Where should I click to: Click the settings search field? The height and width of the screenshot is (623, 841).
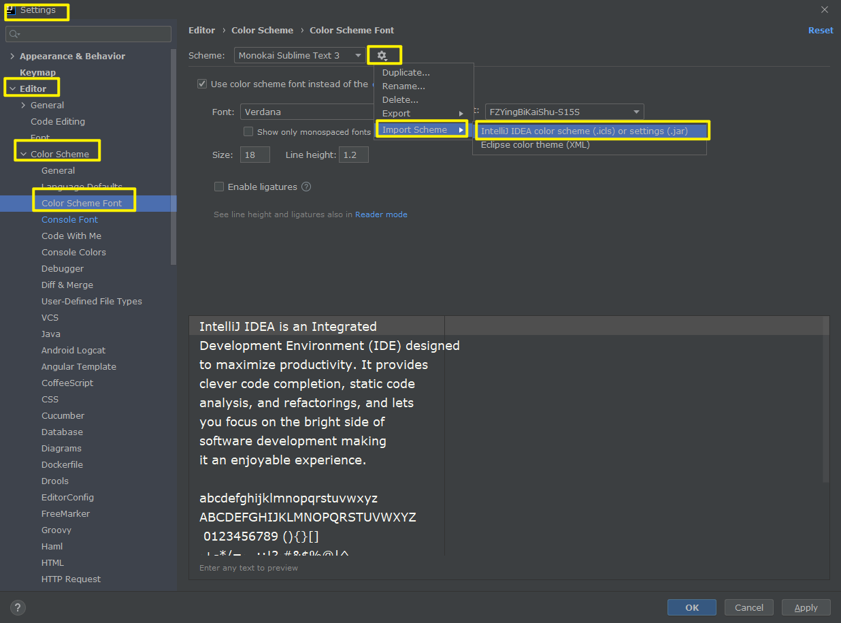click(x=88, y=34)
